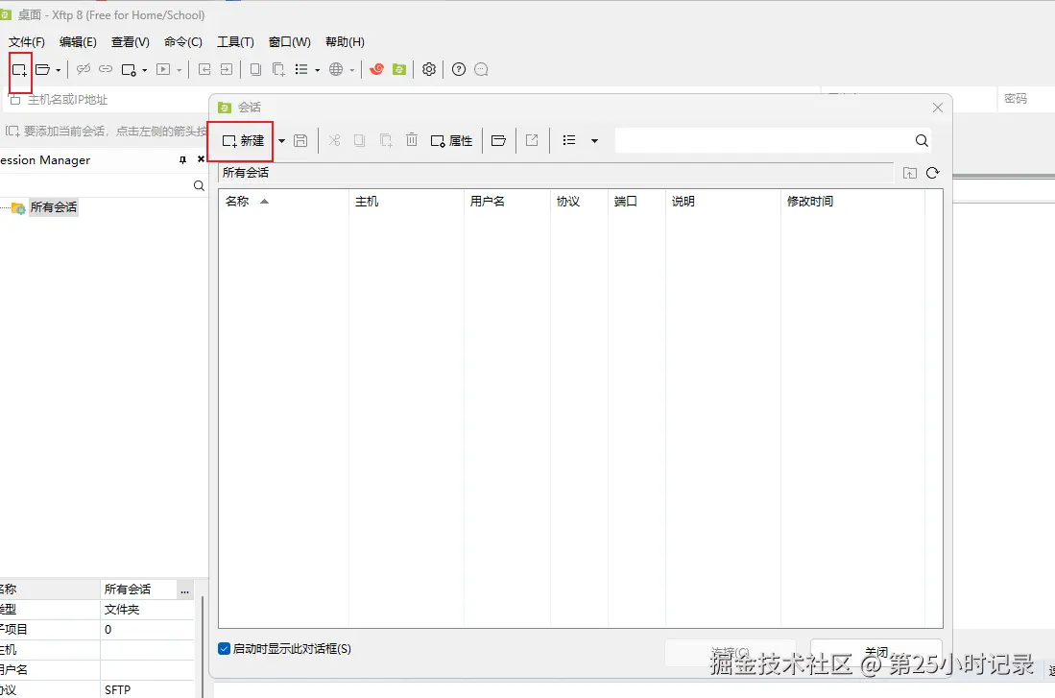Image resolution: width=1055 pixels, height=698 pixels.
Task: Click the feedback chat bubble icon
Action: coord(481,69)
